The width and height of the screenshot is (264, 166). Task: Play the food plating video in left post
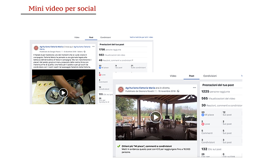coord(63,93)
